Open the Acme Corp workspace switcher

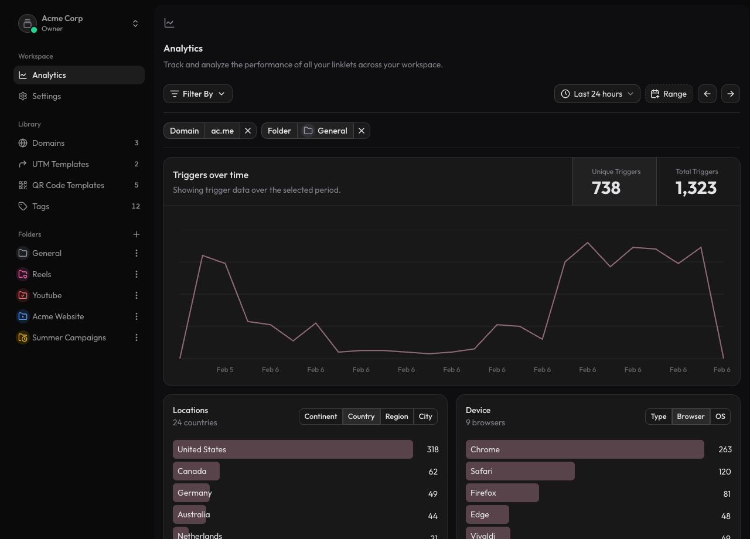click(x=79, y=23)
